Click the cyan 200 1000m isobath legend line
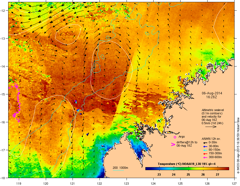The height and width of the screenshot is (186, 240). point(118,170)
